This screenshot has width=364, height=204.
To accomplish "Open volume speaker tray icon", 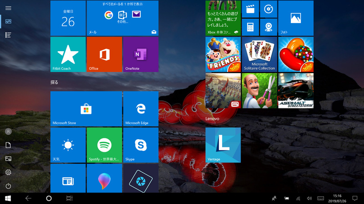I will pos(309,198).
